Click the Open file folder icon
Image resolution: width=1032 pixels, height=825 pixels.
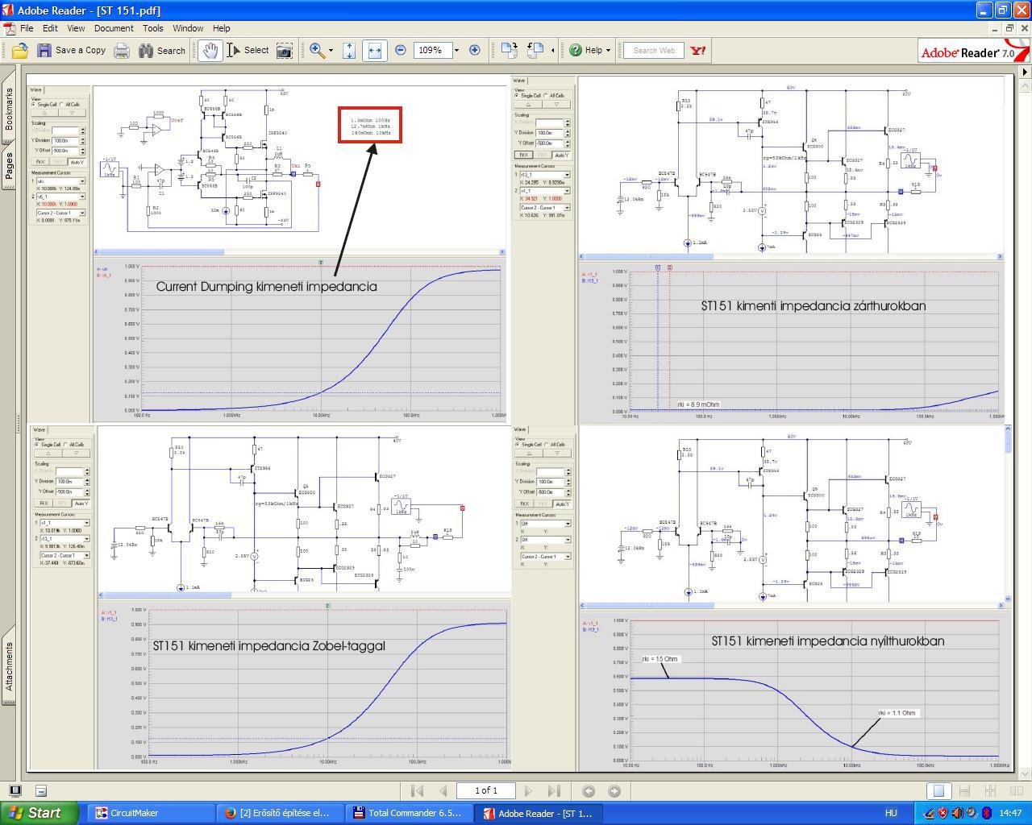pyautogui.click(x=19, y=51)
